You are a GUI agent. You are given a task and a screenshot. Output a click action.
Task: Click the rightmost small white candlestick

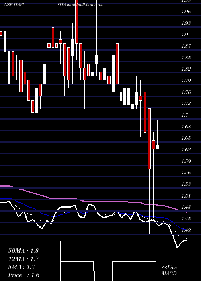[158, 147]
